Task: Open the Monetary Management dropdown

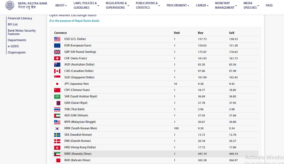Action: click(226, 5)
